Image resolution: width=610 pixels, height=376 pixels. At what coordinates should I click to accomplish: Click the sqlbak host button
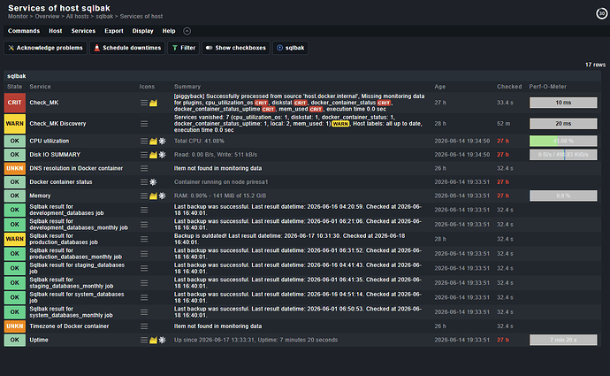point(290,48)
